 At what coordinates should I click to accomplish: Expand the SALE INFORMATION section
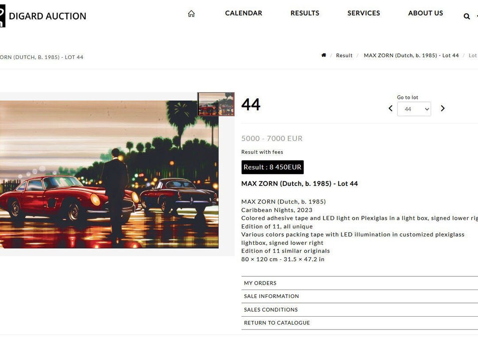pos(359,296)
